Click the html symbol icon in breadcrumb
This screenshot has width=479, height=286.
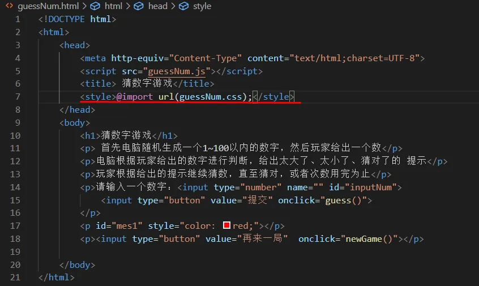coord(96,6)
